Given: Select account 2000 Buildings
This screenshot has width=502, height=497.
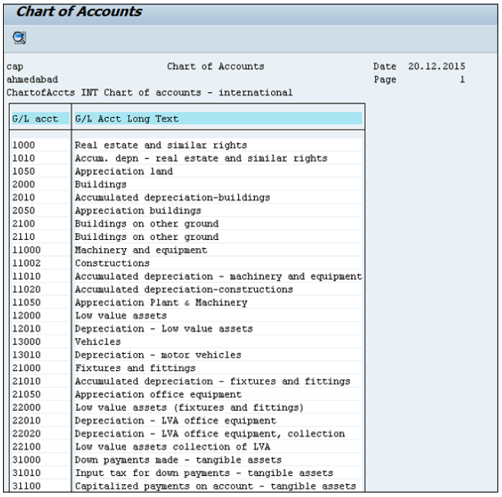Looking at the screenshot, I should [100, 184].
